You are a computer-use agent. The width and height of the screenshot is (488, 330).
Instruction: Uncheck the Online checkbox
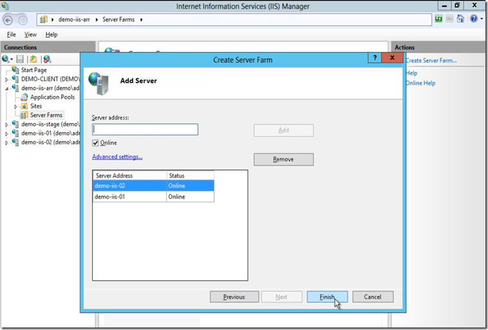click(96, 143)
